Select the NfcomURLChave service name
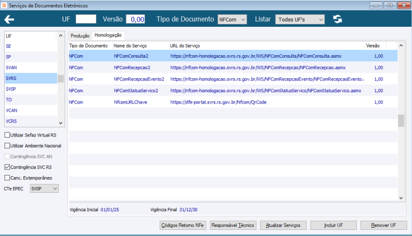 pos(131,102)
